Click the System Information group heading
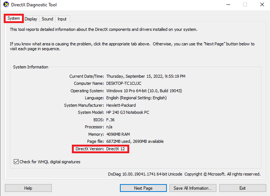 31,67
